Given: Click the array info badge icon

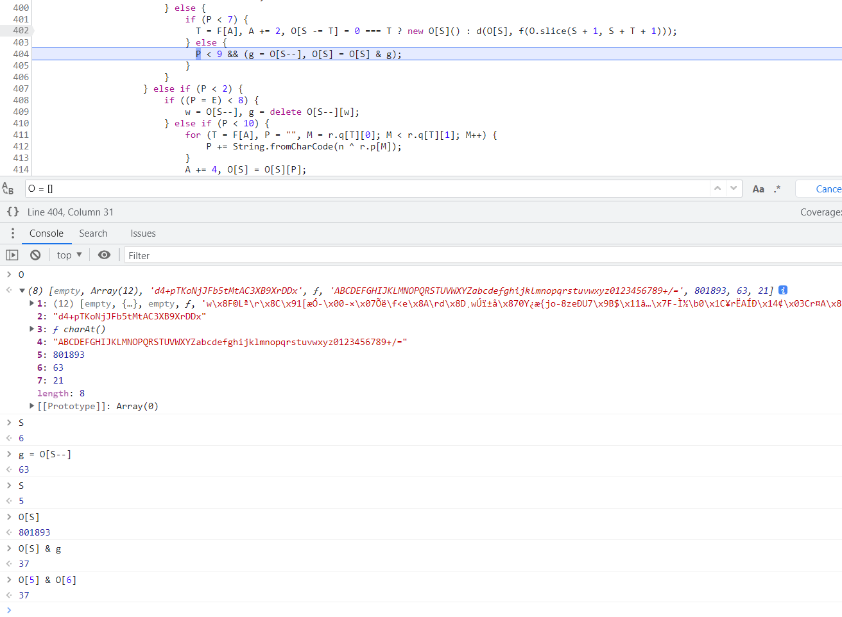Looking at the screenshot, I should pos(783,291).
